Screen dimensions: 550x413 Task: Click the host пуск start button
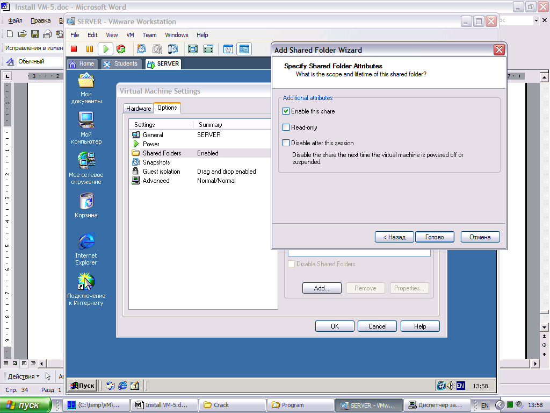25,405
